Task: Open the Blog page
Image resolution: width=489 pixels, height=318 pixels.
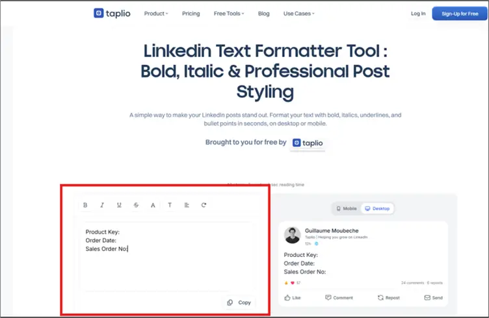Action: pyautogui.click(x=264, y=14)
